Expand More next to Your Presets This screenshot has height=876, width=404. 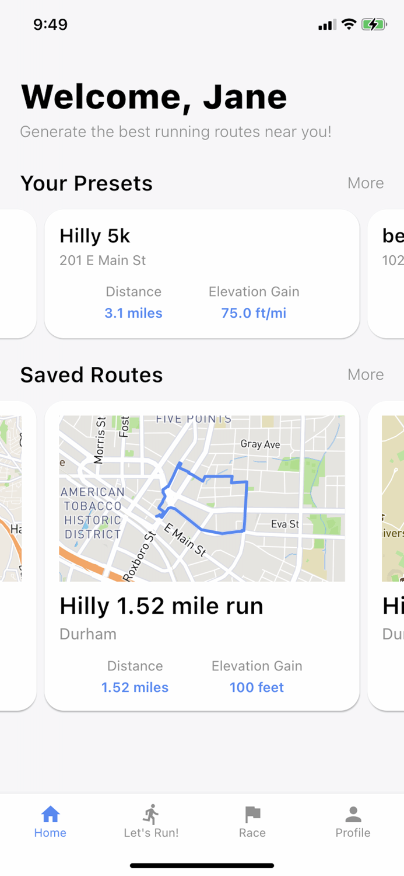366,183
